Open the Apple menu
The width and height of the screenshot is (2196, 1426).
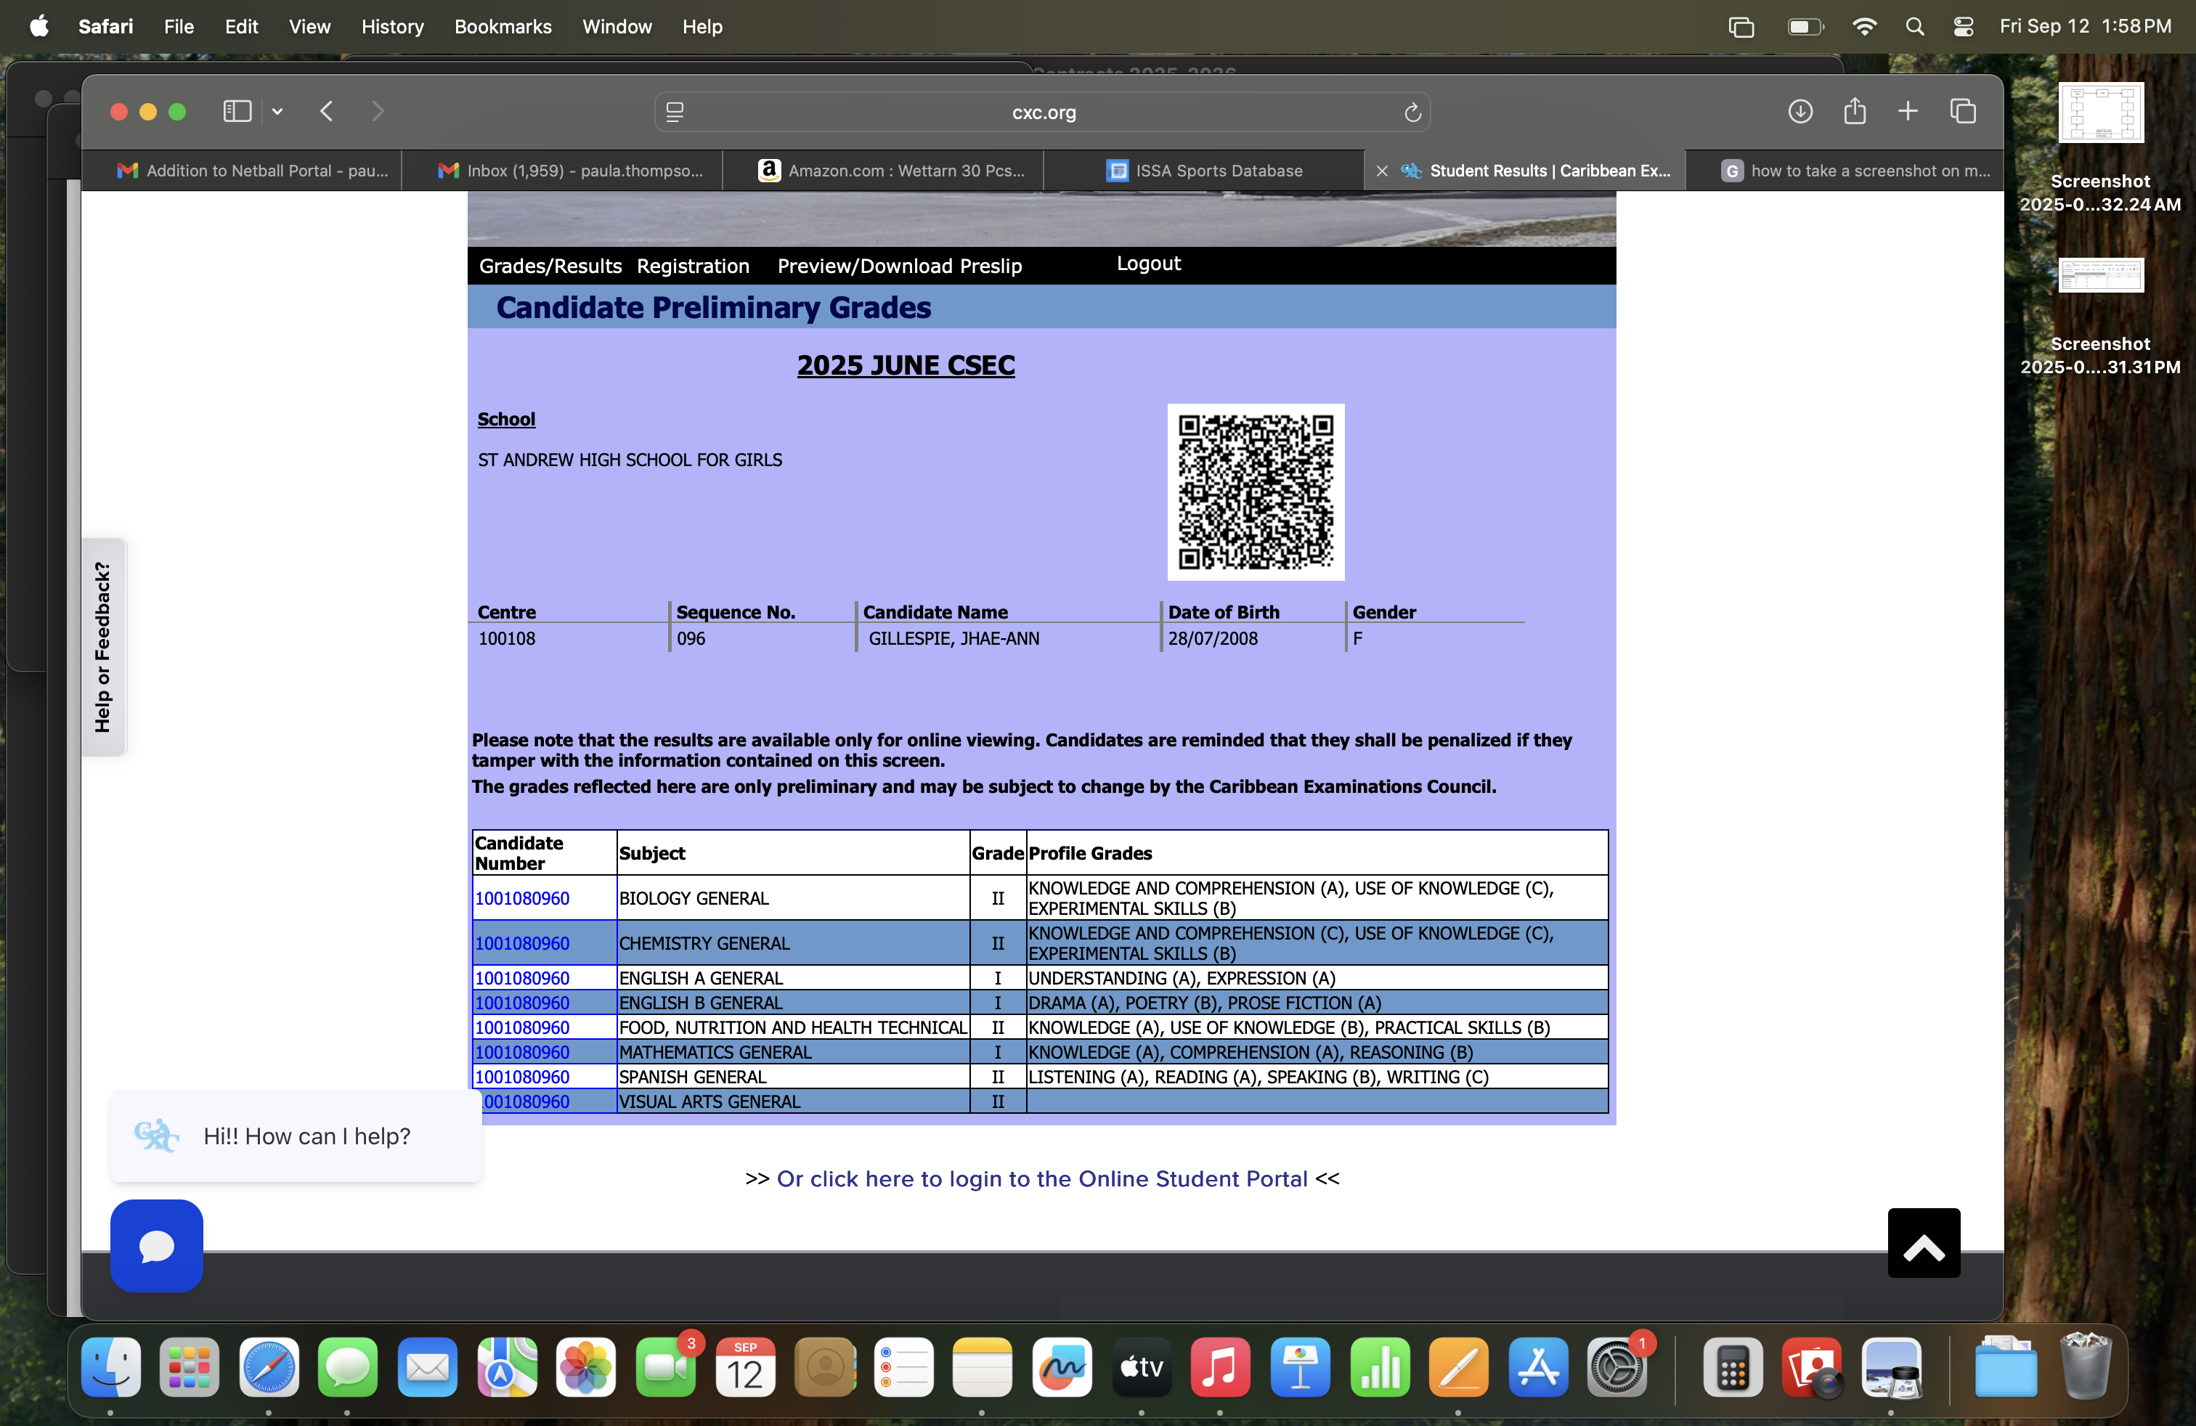[38, 27]
